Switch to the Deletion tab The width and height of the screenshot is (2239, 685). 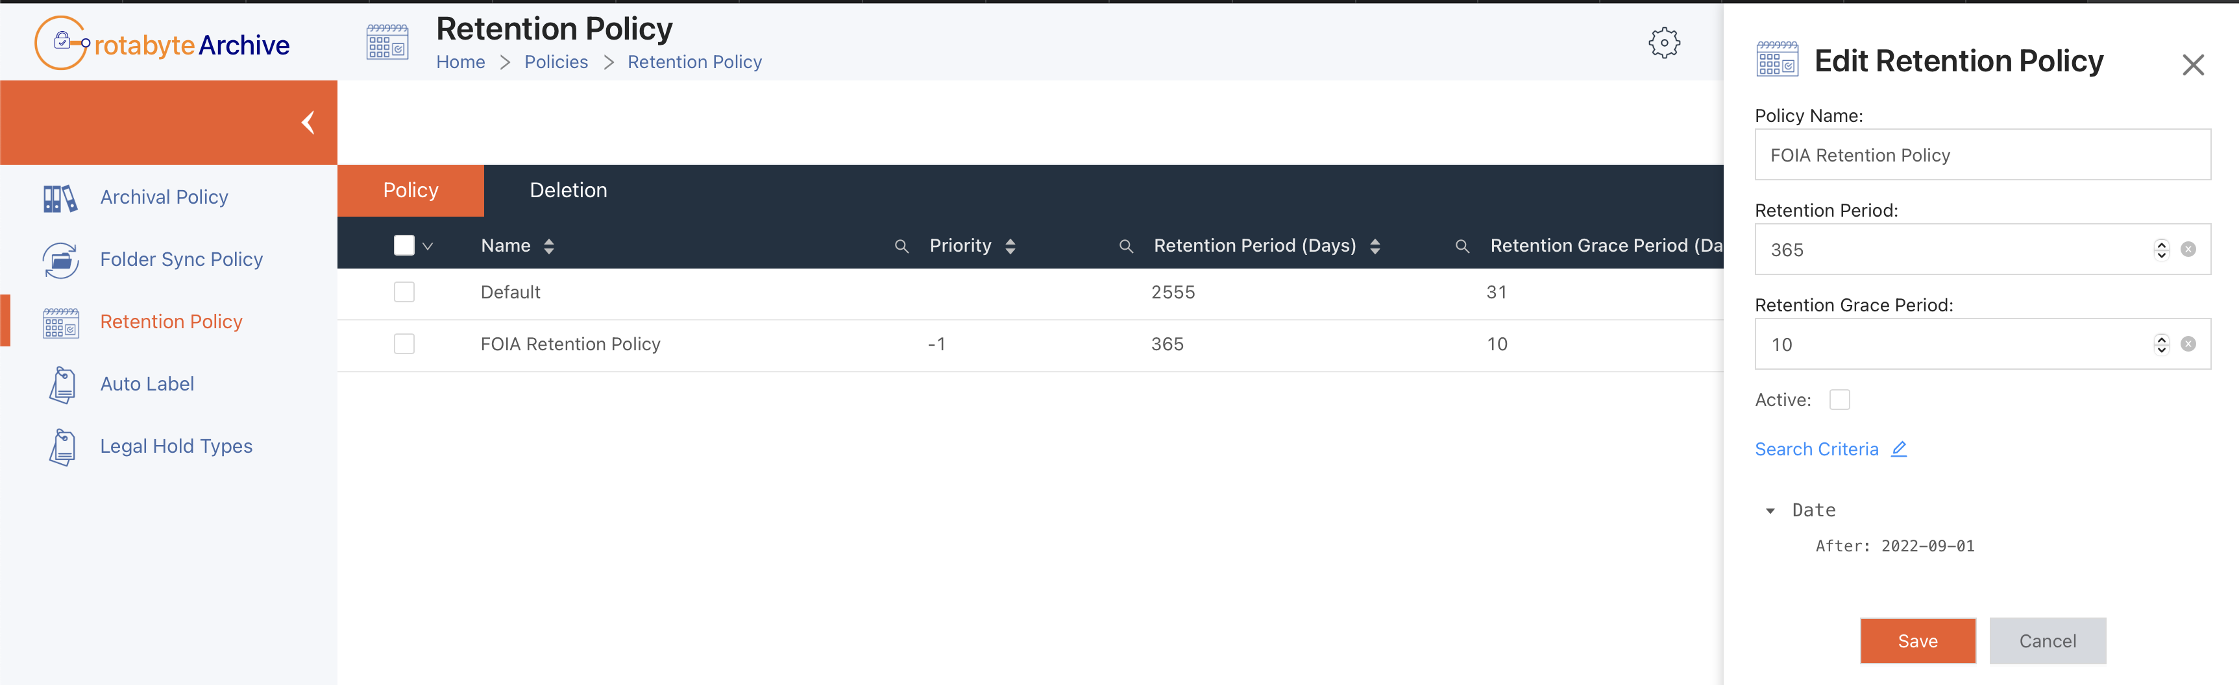click(x=569, y=190)
